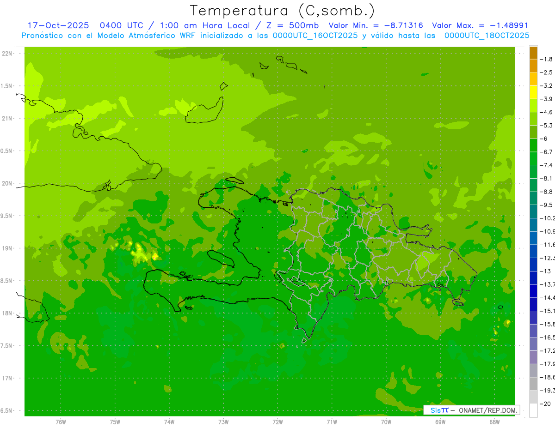Select the color bar segment between -6 and -6.7
Image resolution: width=555 pixels, height=428 pixels.
pos(533,145)
